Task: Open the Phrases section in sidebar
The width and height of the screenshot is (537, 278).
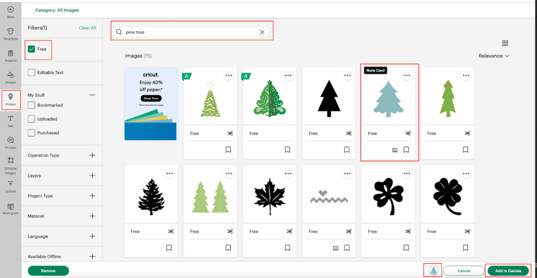Action: pyautogui.click(x=10, y=141)
